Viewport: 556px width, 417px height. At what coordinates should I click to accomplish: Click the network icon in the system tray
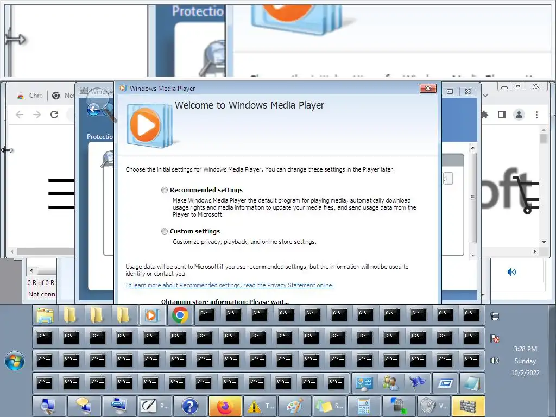(495, 316)
